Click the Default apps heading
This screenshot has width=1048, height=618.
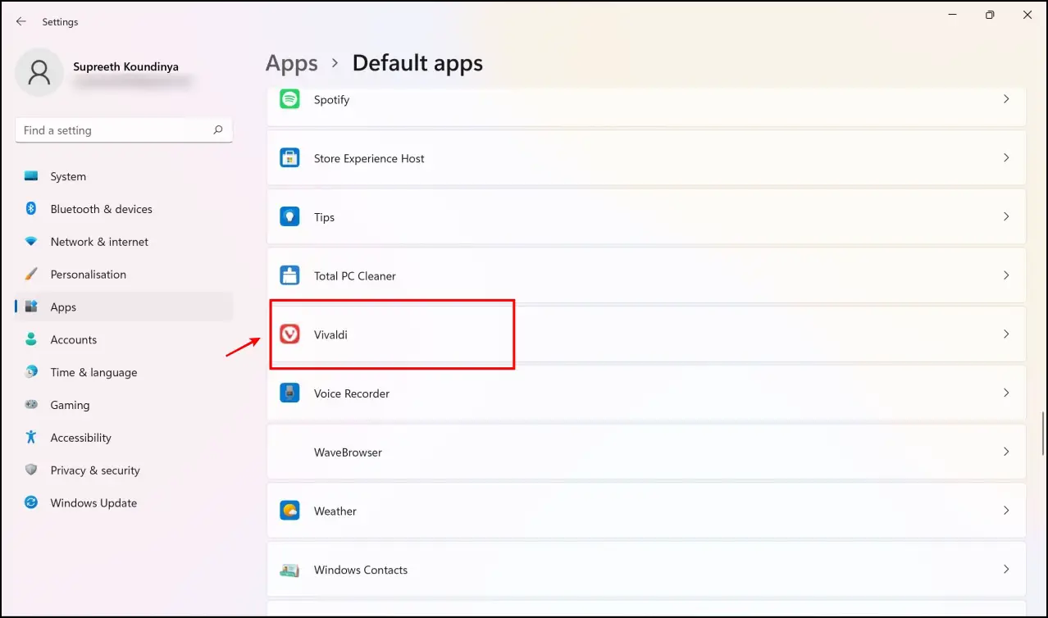(x=417, y=63)
